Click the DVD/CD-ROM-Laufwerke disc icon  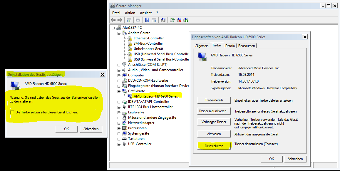[x=124, y=81]
